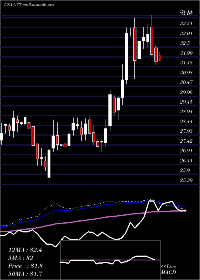Screen dimensions: 200x280
Task: Select the 30.47 price axis label
Action: 186,82
